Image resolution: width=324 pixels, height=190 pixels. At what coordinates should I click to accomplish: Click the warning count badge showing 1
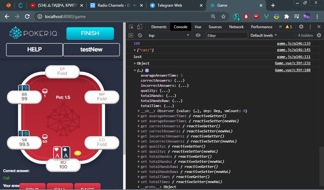pyautogui.click(x=289, y=27)
